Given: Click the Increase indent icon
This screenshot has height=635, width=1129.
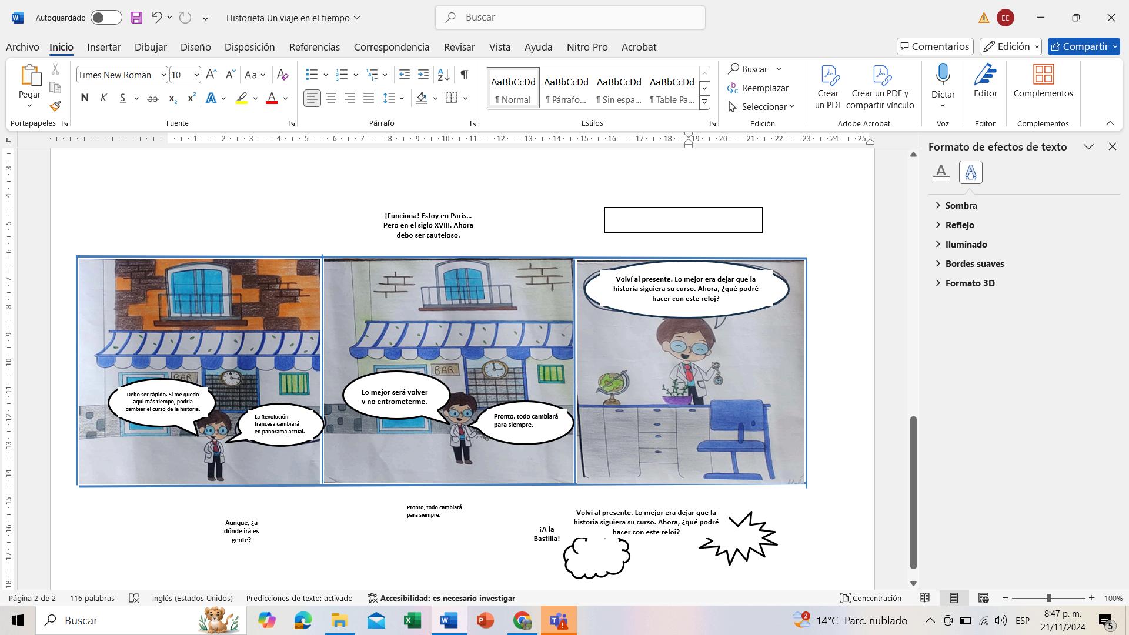Looking at the screenshot, I should pyautogui.click(x=423, y=75).
